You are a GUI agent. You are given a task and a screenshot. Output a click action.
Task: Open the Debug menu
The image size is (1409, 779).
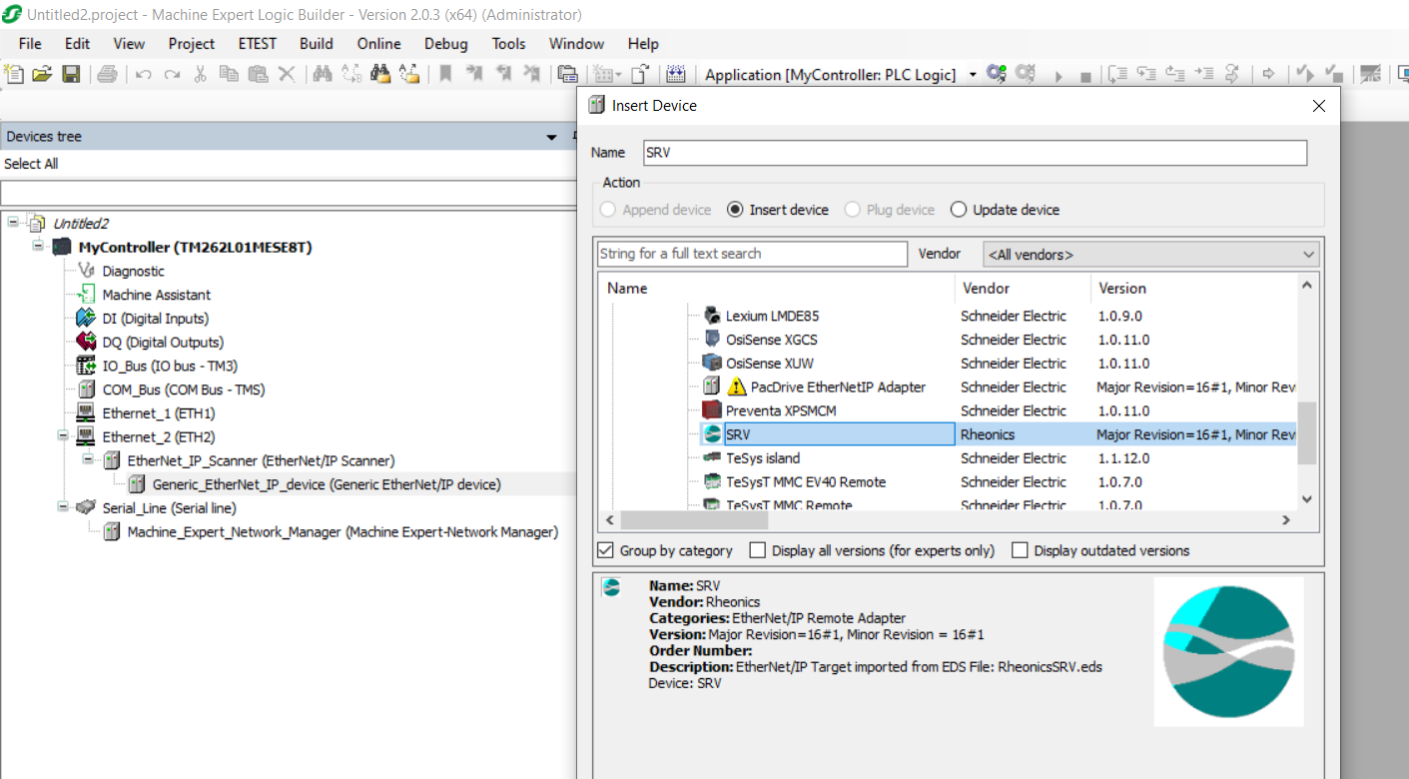(x=445, y=44)
